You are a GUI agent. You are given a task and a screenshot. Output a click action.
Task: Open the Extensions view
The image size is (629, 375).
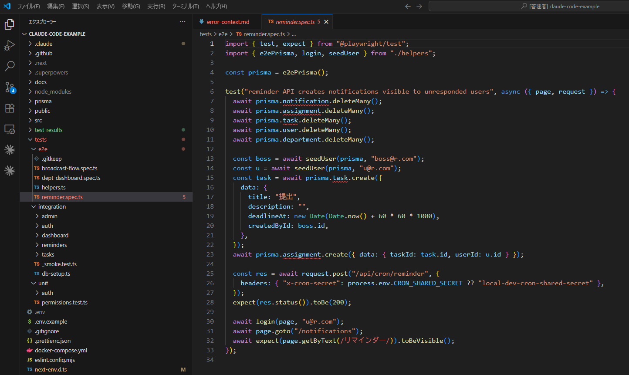(10, 108)
